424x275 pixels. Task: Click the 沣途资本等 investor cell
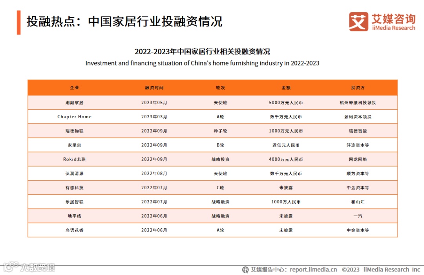(358, 145)
